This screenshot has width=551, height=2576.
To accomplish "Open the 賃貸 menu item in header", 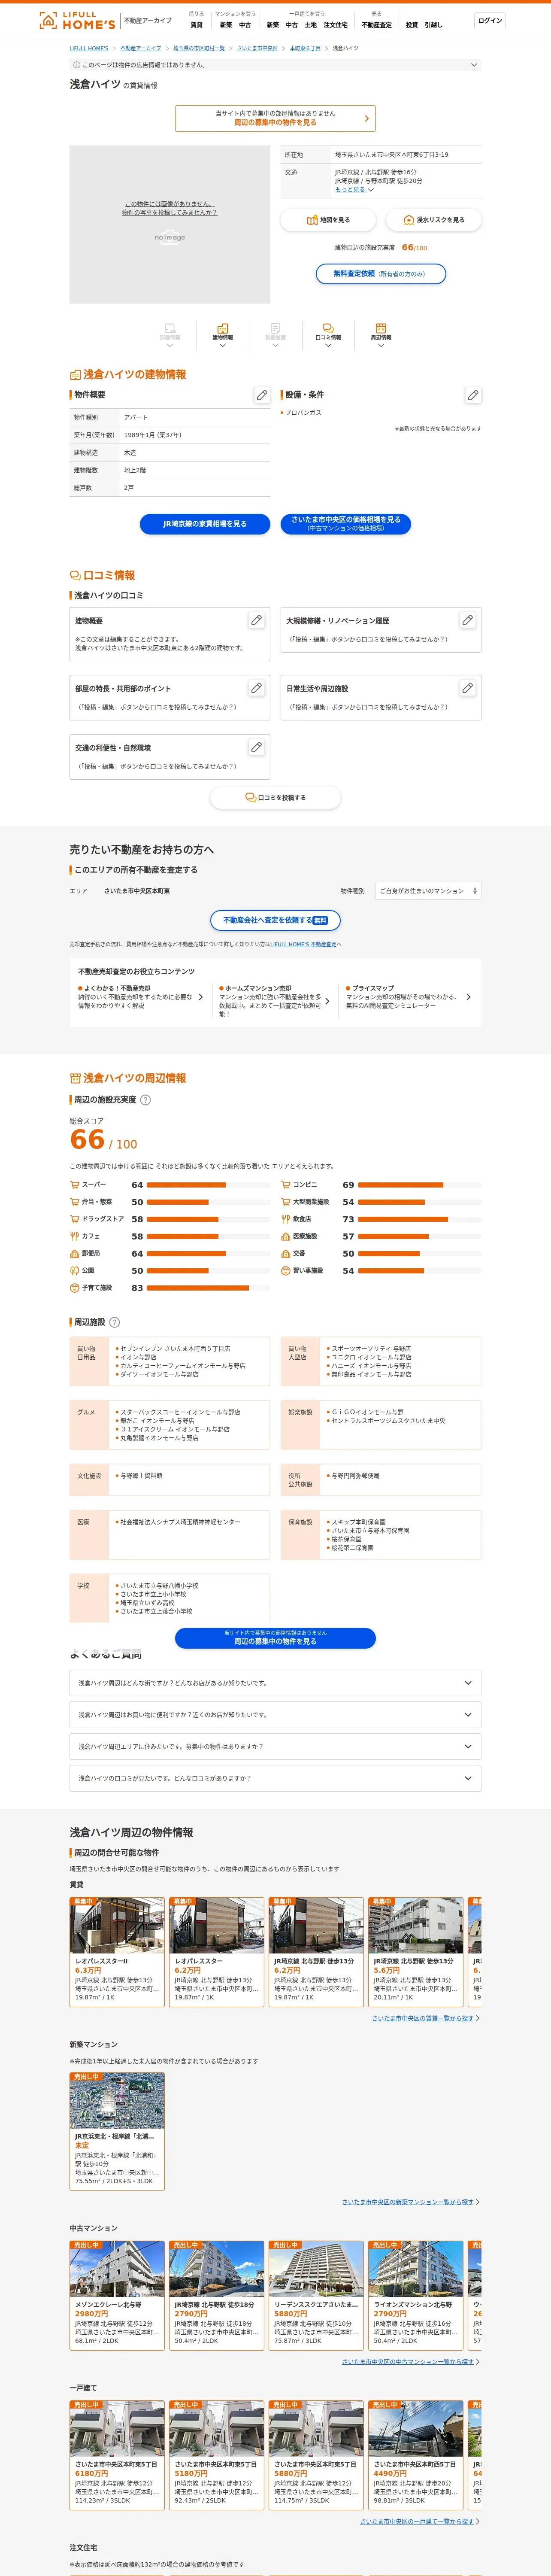I will point(196,25).
